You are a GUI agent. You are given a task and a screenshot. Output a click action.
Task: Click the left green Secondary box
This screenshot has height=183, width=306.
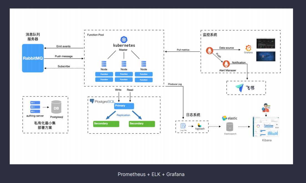[x=106, y=124]
